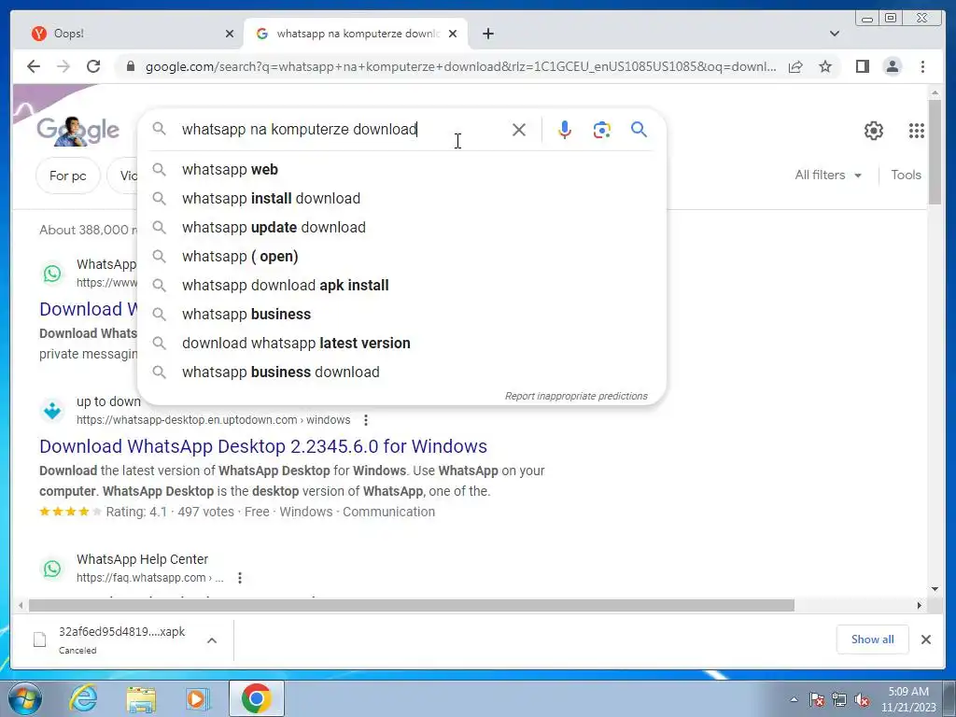This screenshot has height=717, width=956.
Task: Click the 'For pc' filter chip
Action: click(x=67, y=176)
